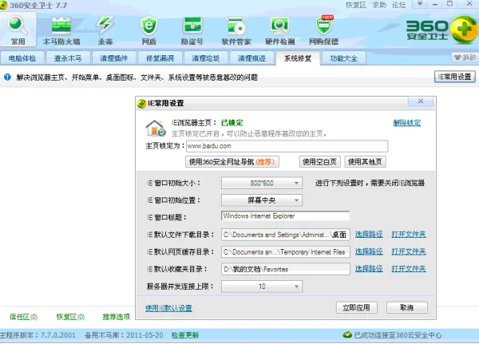Image resolution: width=479 pixels, height=344 pixels.
Task: Click the 360 icon in main title bar
Action: point(3,6)
